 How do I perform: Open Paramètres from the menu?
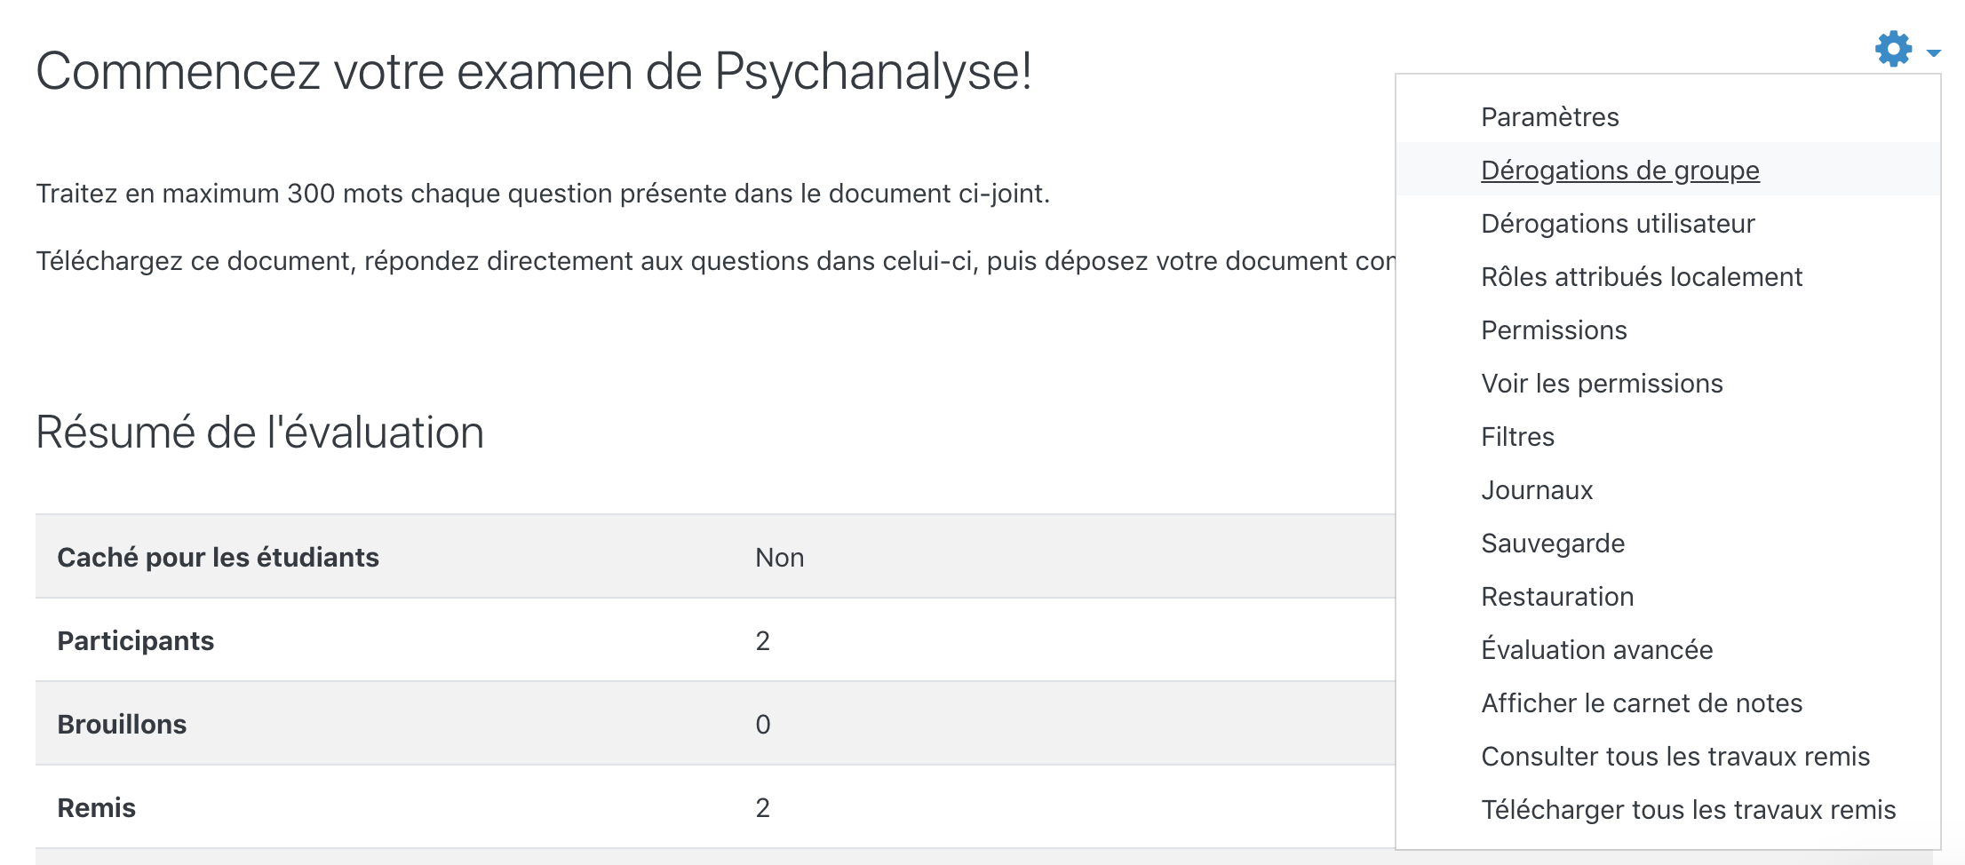[1550, 117]
